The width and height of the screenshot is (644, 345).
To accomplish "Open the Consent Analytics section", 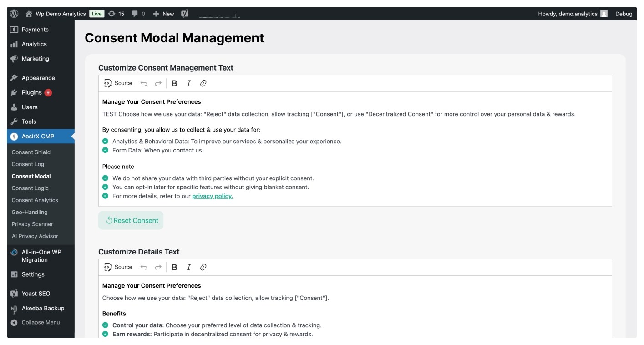I will (34, 200).
